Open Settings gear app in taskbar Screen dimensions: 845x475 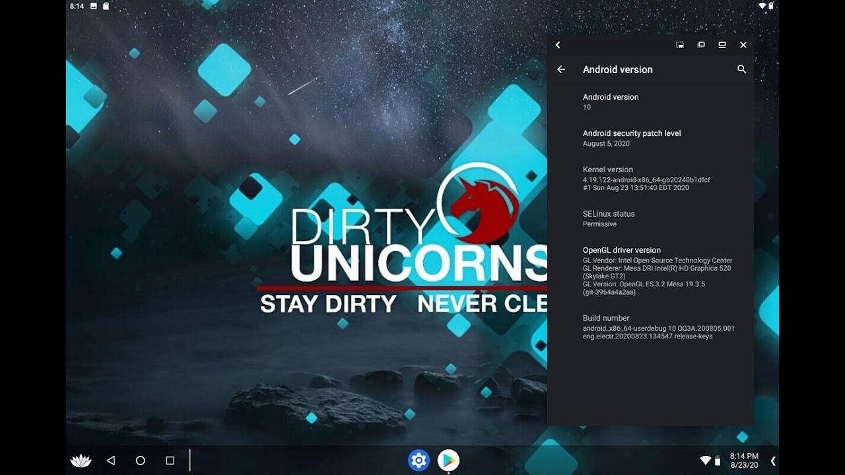[x=419, y=460]
